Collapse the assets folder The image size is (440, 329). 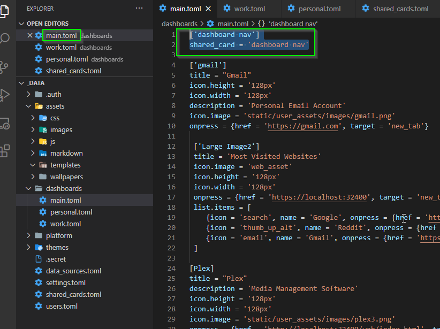click(28, 106)
